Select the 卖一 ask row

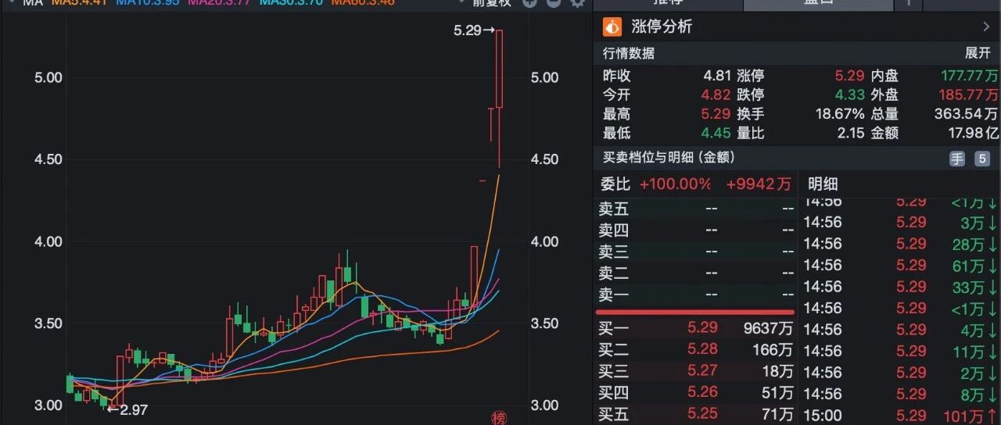click(696, 295)
